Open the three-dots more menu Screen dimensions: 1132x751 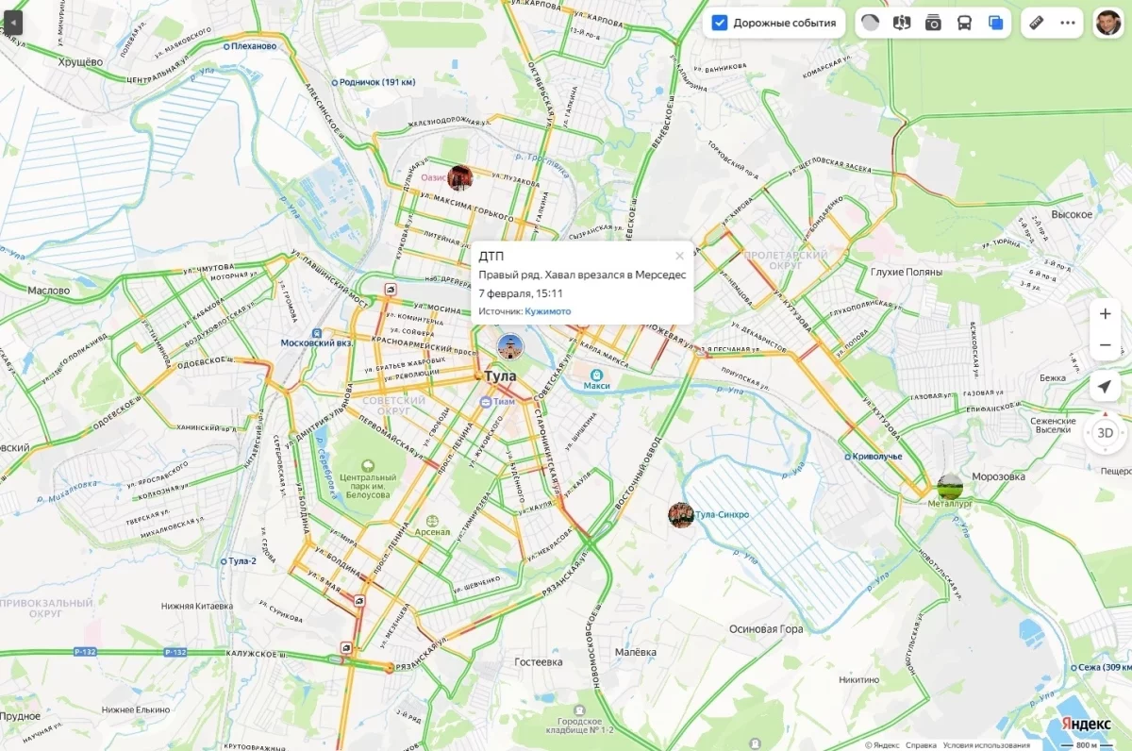click(1068, 23)
